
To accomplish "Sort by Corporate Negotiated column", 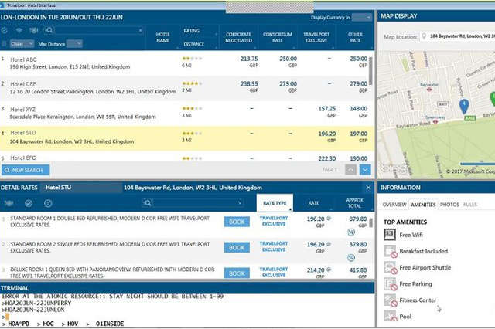I will click(x=239, y=37).
